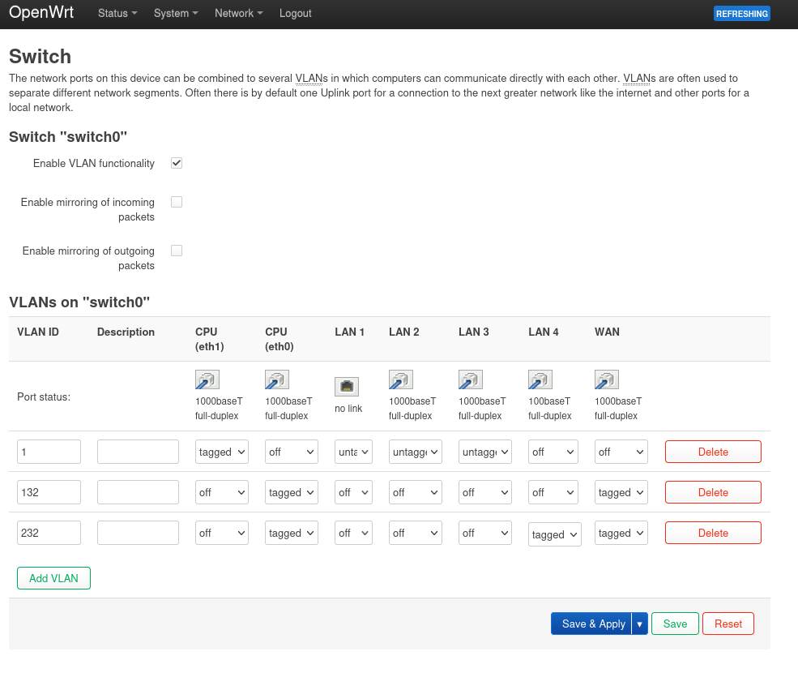Click the LAN 4 port status icon

540,380
